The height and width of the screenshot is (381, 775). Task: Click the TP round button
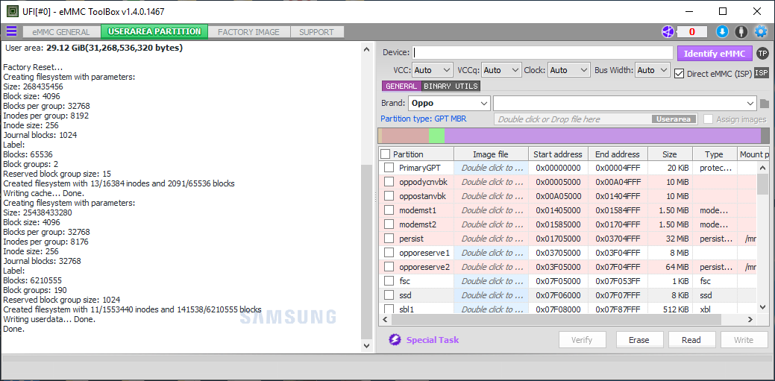point(762,54)
